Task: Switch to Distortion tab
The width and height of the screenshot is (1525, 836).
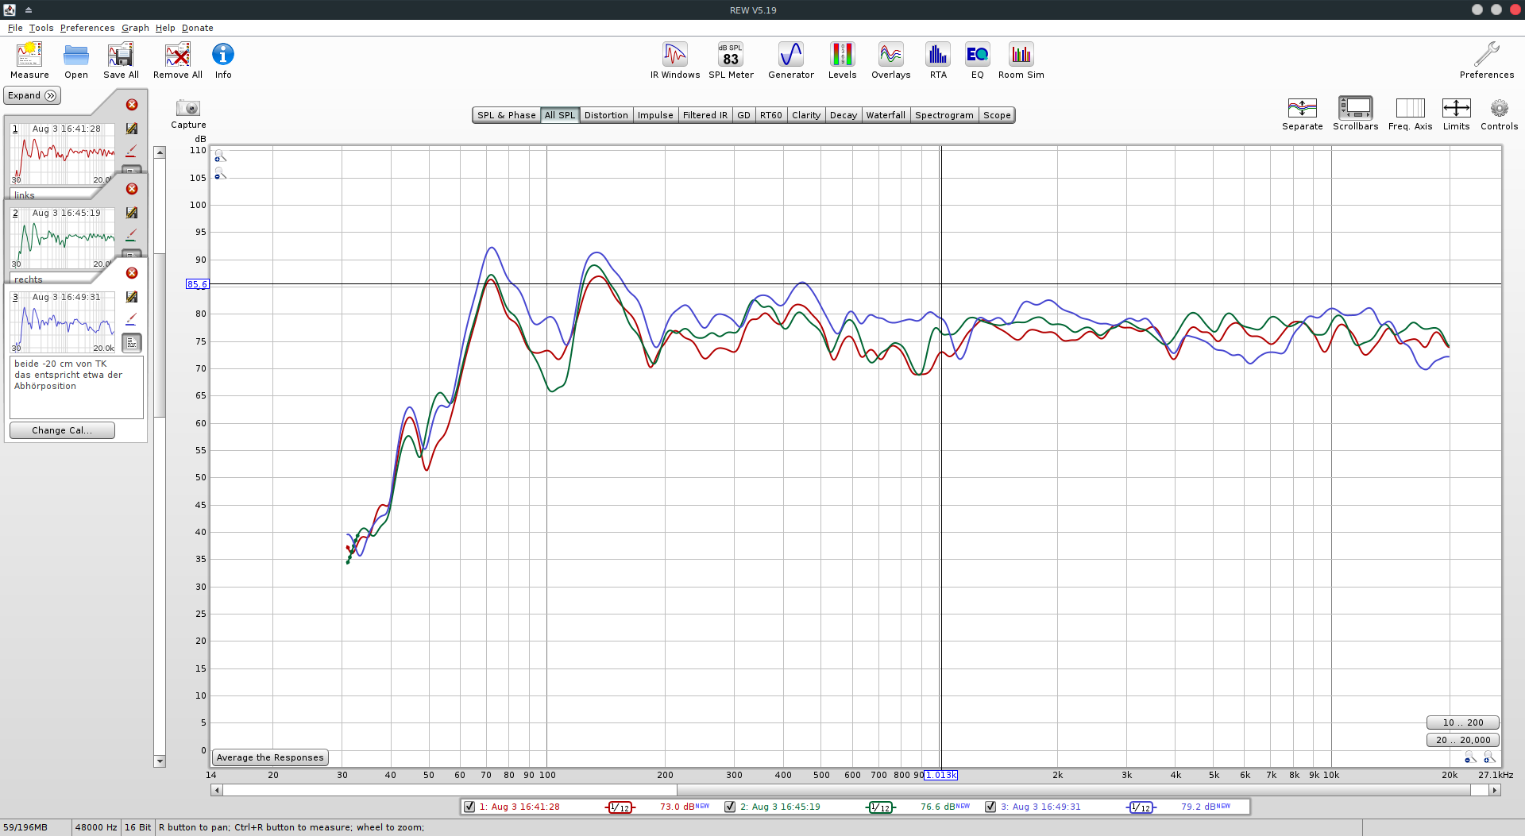Action: click(606, 115)
